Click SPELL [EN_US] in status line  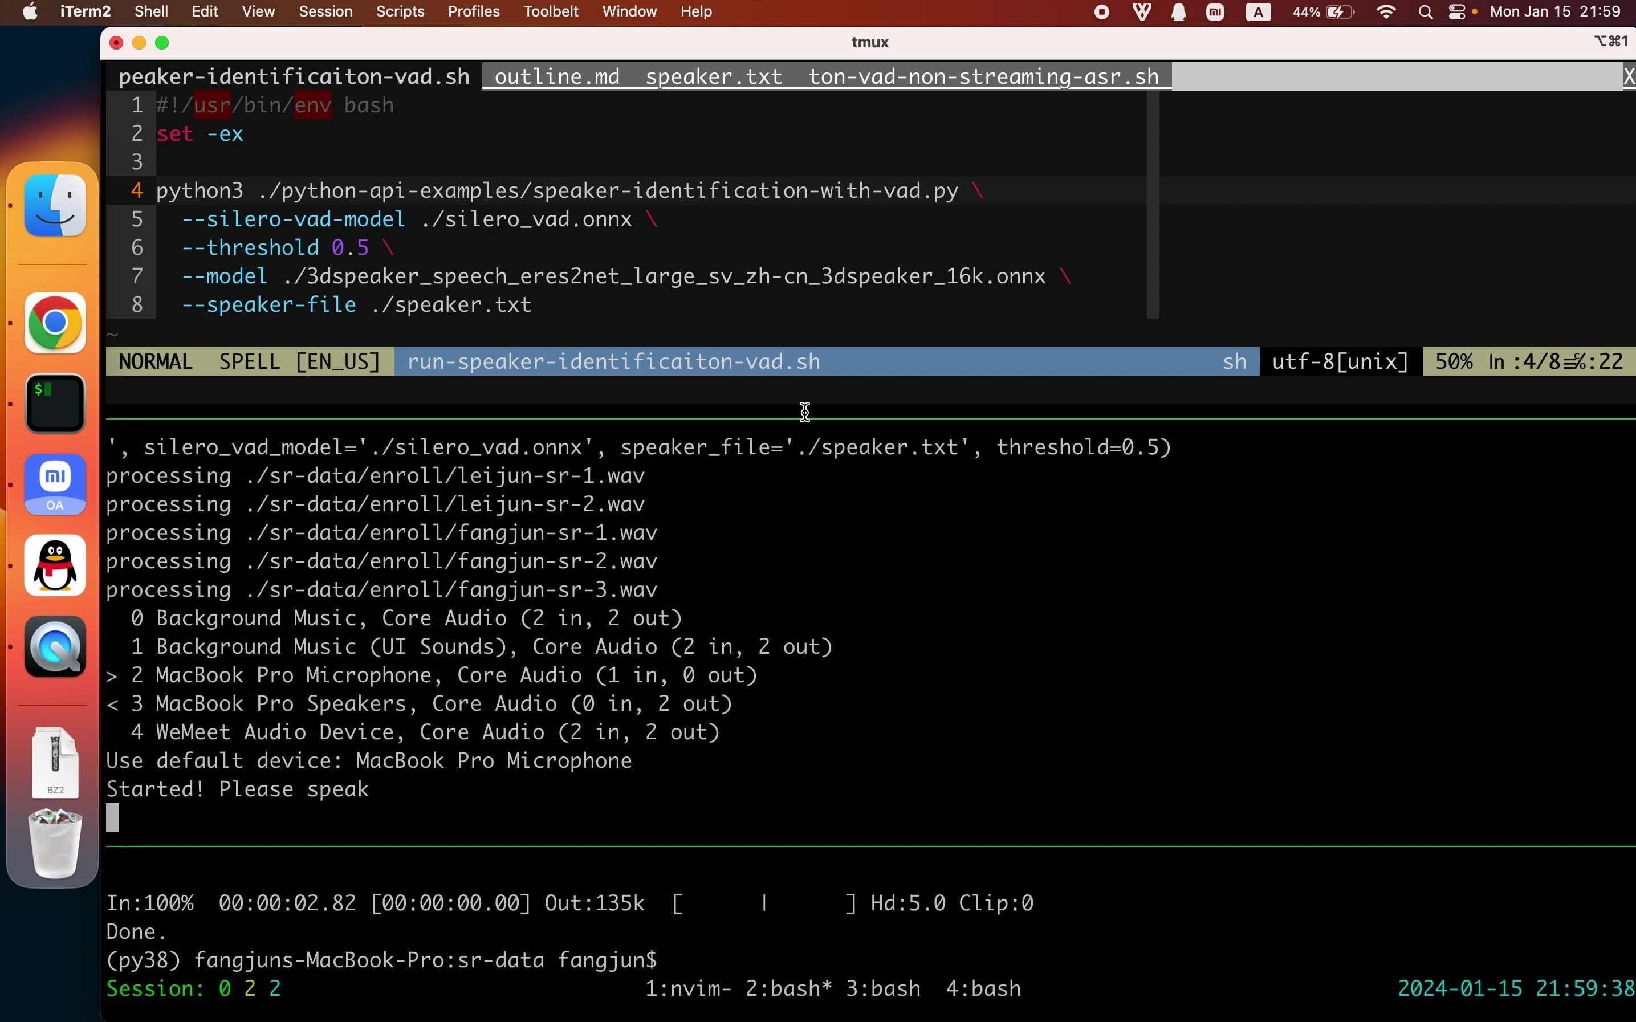299,361
